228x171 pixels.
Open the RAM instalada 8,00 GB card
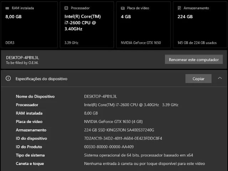pos(29,25)
